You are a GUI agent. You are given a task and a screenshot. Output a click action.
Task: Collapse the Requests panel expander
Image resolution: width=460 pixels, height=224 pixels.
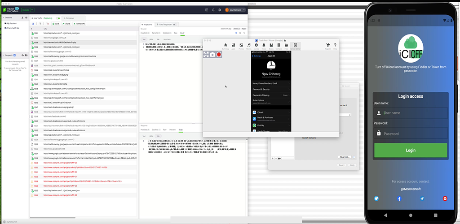(4, 55)
